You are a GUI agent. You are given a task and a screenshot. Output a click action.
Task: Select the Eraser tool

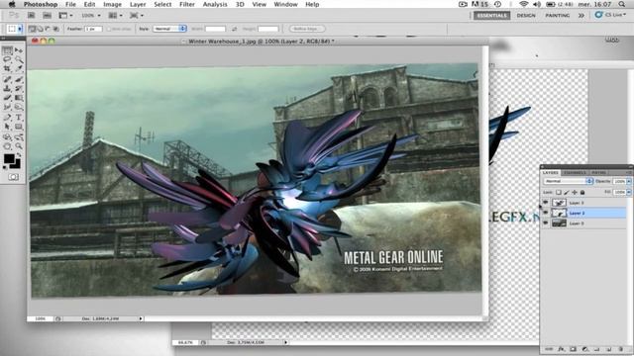[x=7, y=98]
